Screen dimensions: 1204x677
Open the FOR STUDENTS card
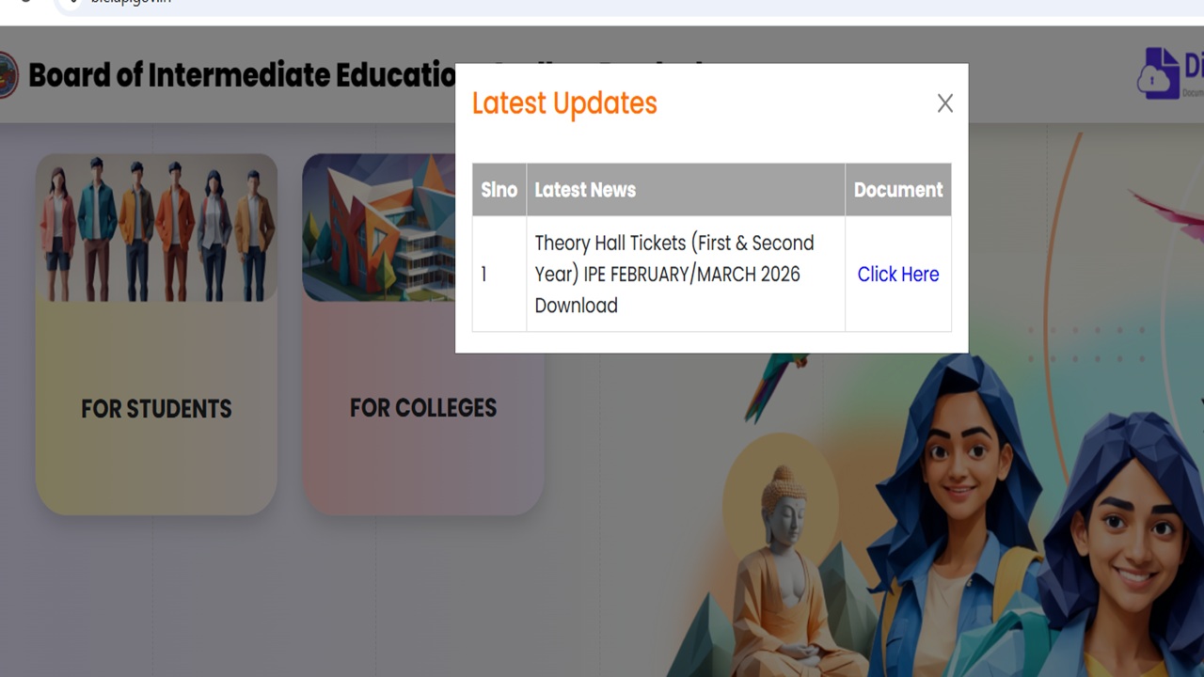(156, 334)
